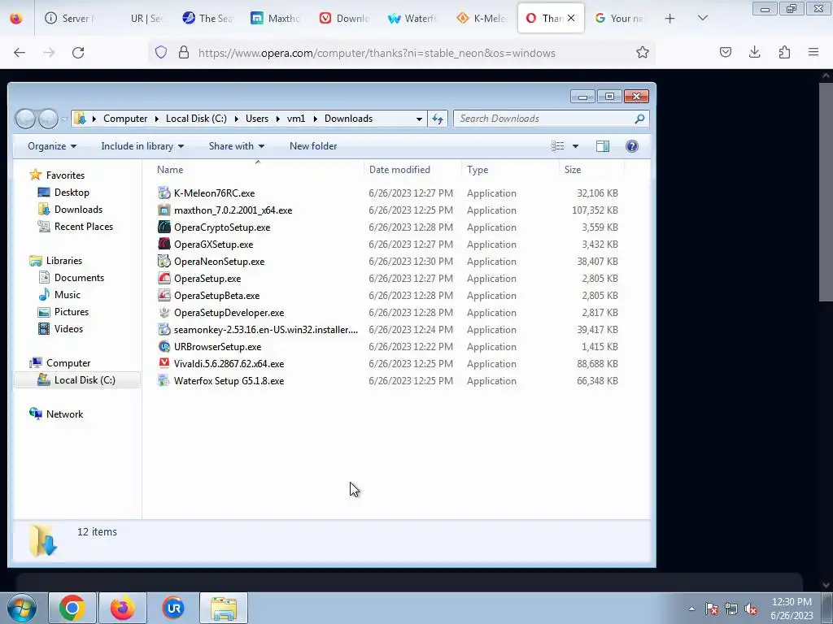Switch to the Maxthon tab
The image size is (833, 624).
[275, 18]
